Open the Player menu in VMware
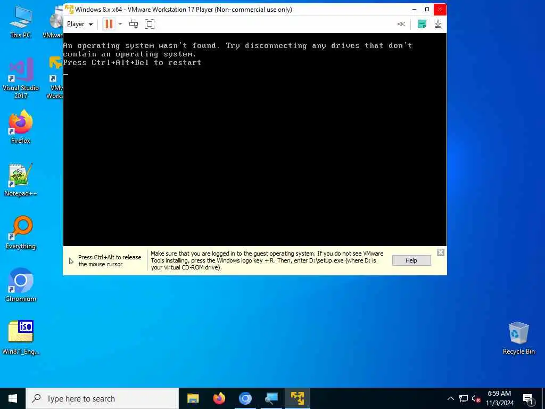 point(80,24)
